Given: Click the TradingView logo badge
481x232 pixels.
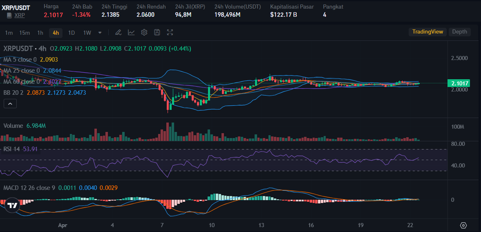Looking at the screenshot, I should [12, 205].
